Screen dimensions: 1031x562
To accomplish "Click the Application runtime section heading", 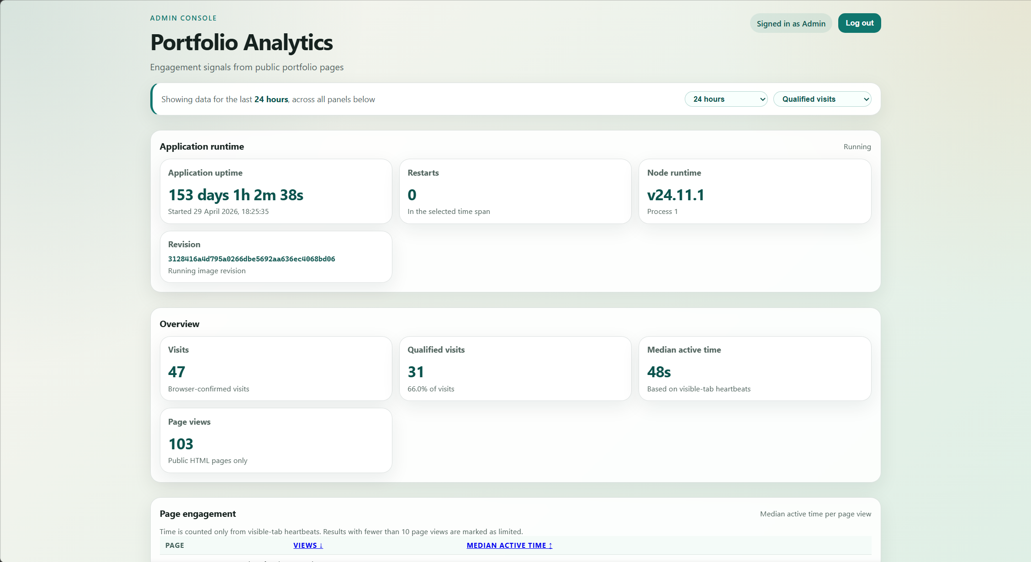I will [x=201, y=146].
